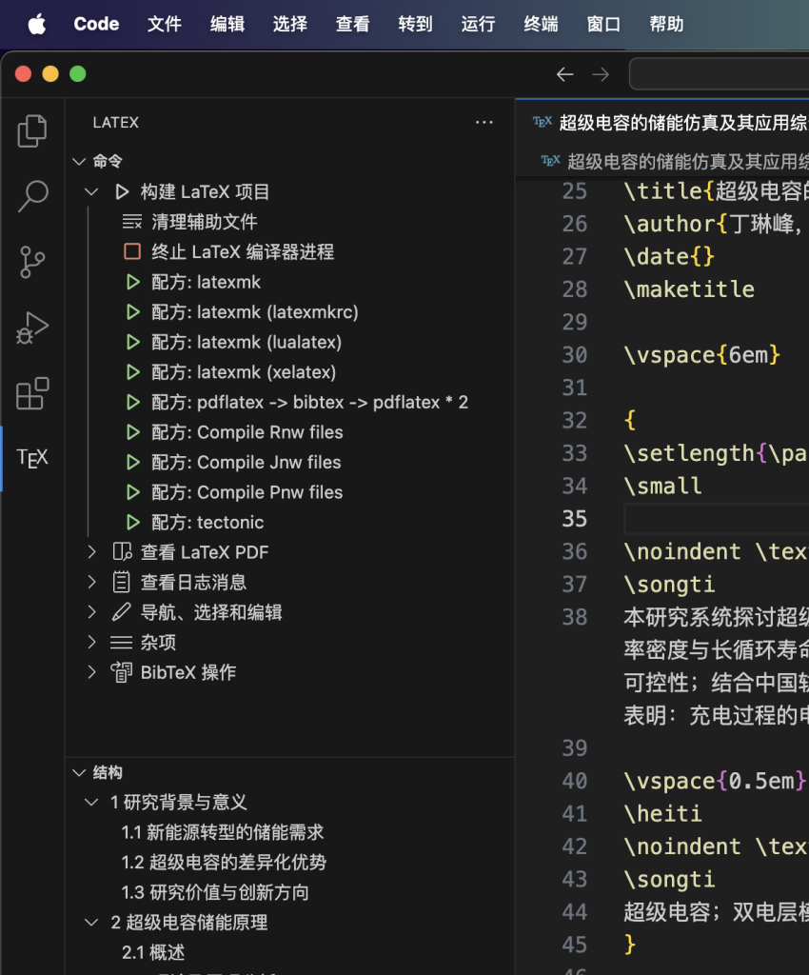Click the 杂项 list icon
The height and width of the screenshot is (975, 809).
[122, 643]
